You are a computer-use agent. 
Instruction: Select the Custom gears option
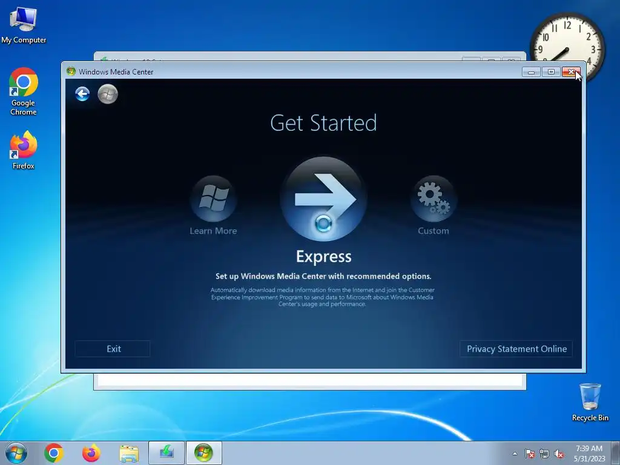tap(434, 199)
